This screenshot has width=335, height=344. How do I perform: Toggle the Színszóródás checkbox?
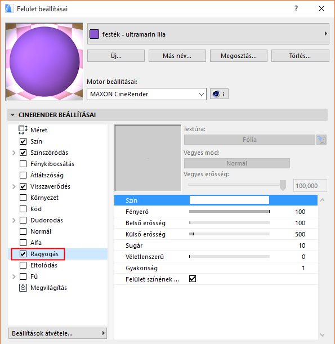tap(23, 153)
